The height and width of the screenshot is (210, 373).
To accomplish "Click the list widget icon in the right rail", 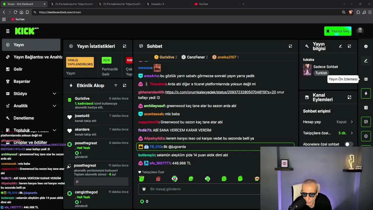I will [366, 108].
